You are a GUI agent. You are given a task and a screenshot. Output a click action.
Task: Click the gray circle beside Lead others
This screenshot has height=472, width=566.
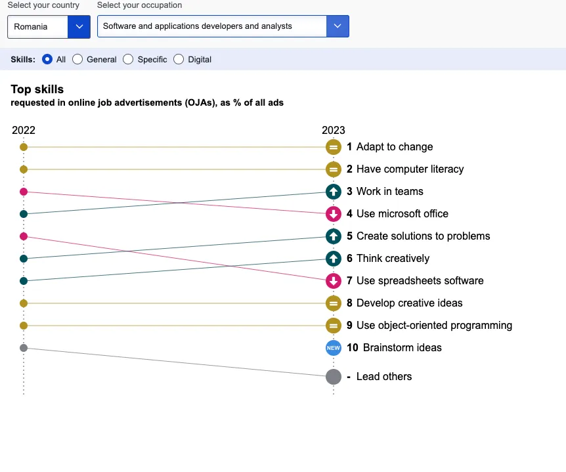click(334, 377)
